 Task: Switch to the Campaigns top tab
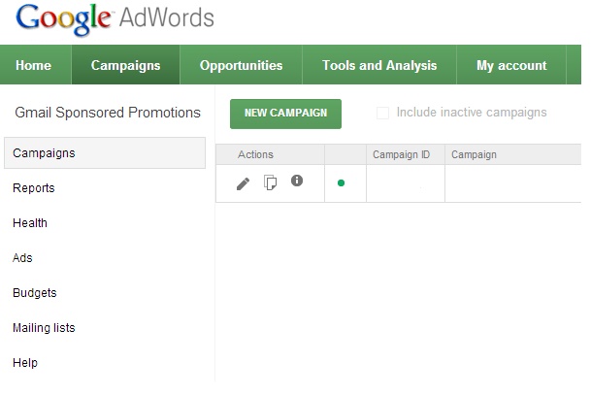[125, 65]
